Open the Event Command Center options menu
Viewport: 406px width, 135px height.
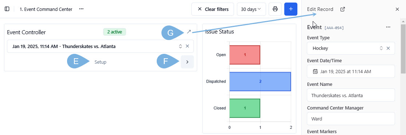coord(81,9)
